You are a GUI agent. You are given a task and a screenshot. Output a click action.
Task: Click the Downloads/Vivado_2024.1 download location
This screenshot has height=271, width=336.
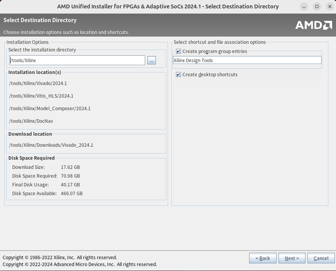51,145
